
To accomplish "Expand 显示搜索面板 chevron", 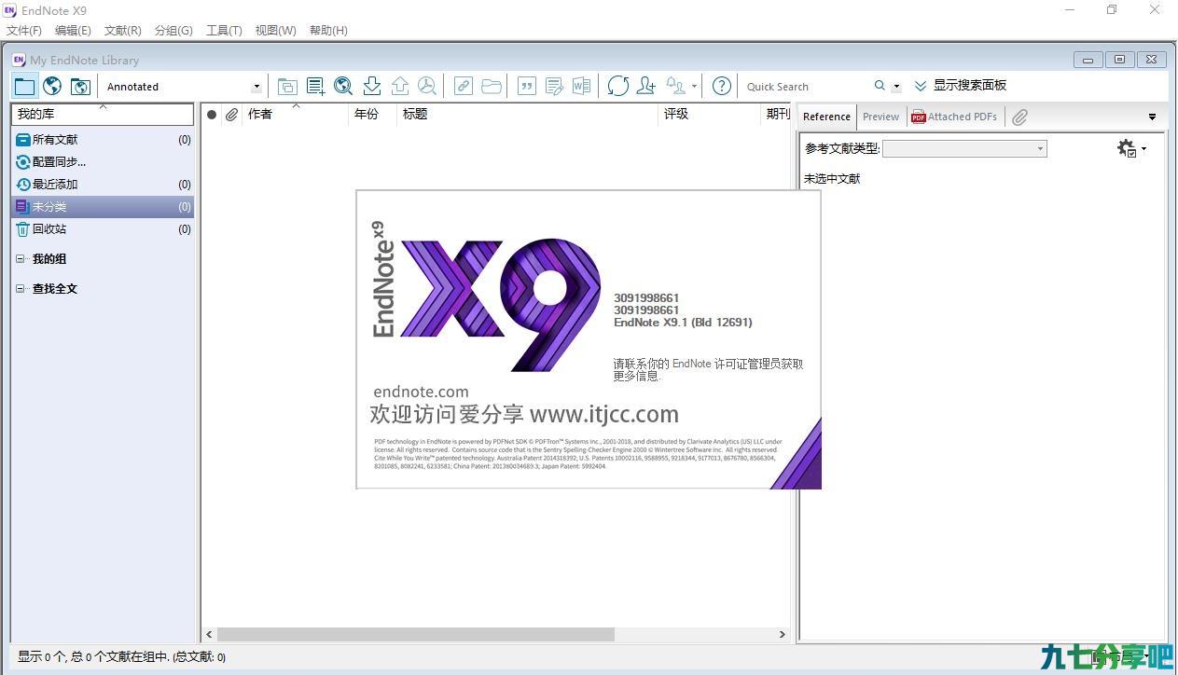I will (x=921, y=86).
